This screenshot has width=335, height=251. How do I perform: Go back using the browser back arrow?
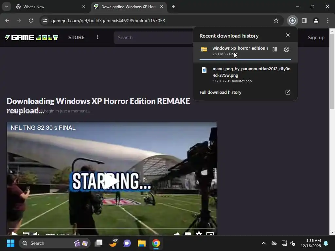point(7,21)
